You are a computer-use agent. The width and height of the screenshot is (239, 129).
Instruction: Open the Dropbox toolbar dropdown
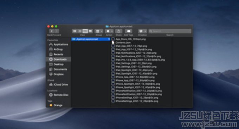142,31
